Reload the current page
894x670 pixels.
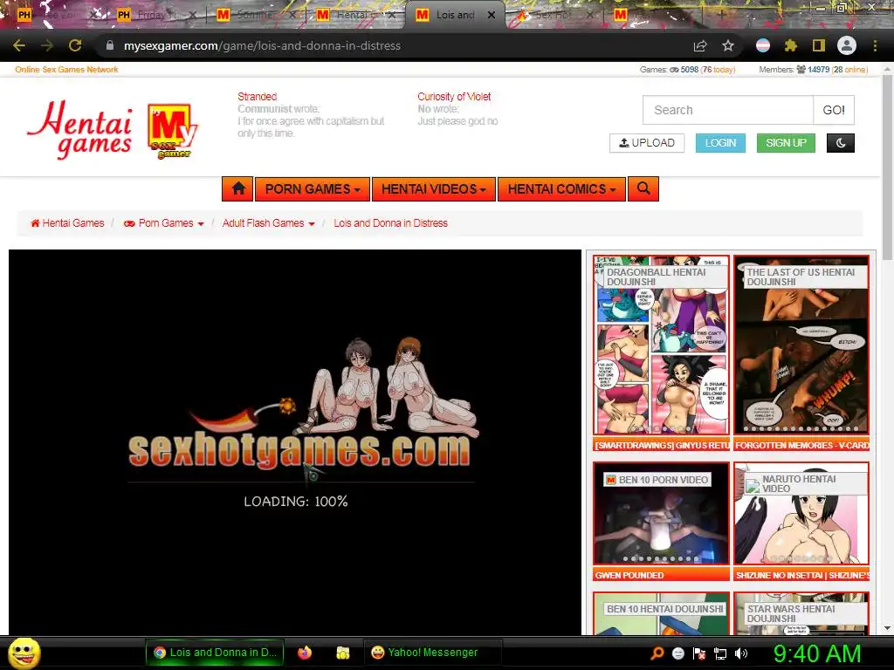pos(75,45)
